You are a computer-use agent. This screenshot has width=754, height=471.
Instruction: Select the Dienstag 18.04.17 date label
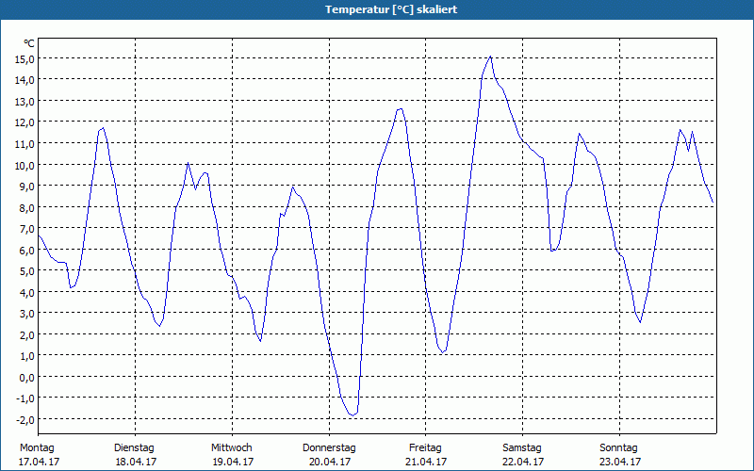(136, 455)
